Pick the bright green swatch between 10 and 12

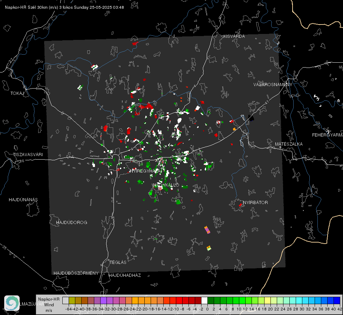click(x=242, y=300)
